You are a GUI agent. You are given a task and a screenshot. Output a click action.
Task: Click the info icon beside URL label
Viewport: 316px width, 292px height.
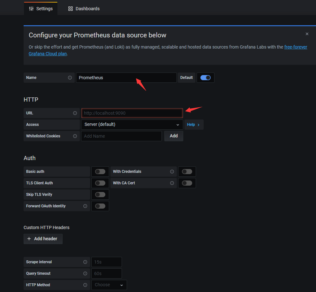[x=75, y=113]
